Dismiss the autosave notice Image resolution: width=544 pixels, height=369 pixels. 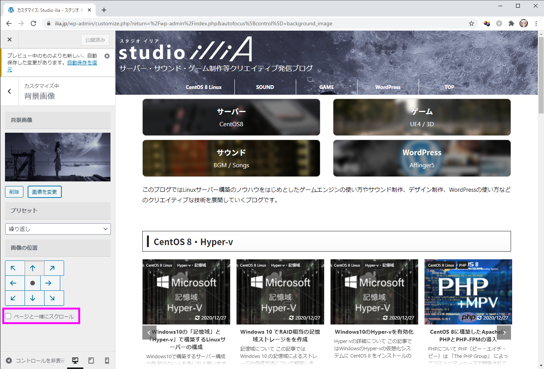[x=107, y=56]
